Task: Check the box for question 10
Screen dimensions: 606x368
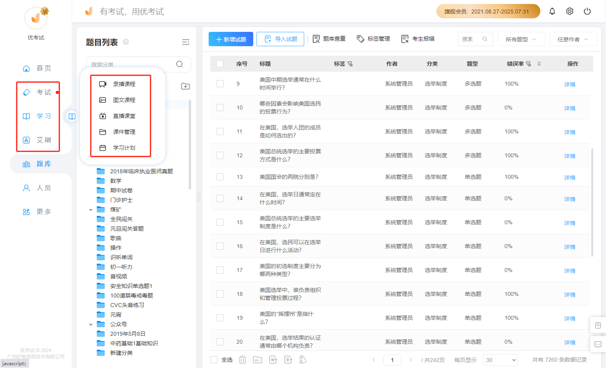Action: click(x=220, y=108)
